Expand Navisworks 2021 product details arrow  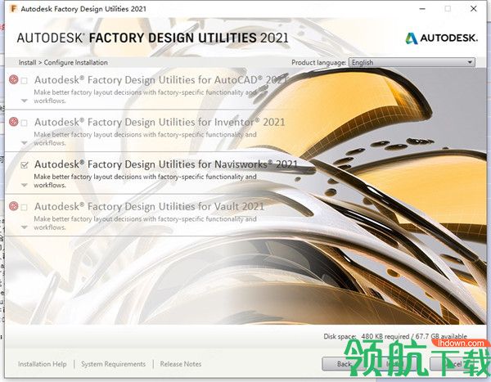25,185
